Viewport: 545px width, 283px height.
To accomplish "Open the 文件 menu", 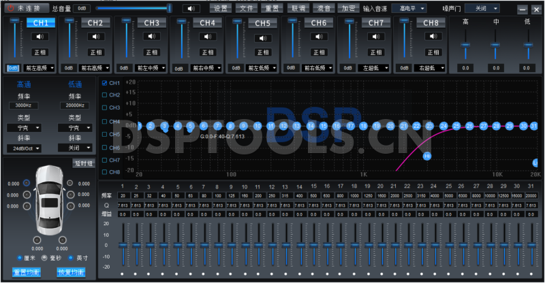I will point(246,9).
